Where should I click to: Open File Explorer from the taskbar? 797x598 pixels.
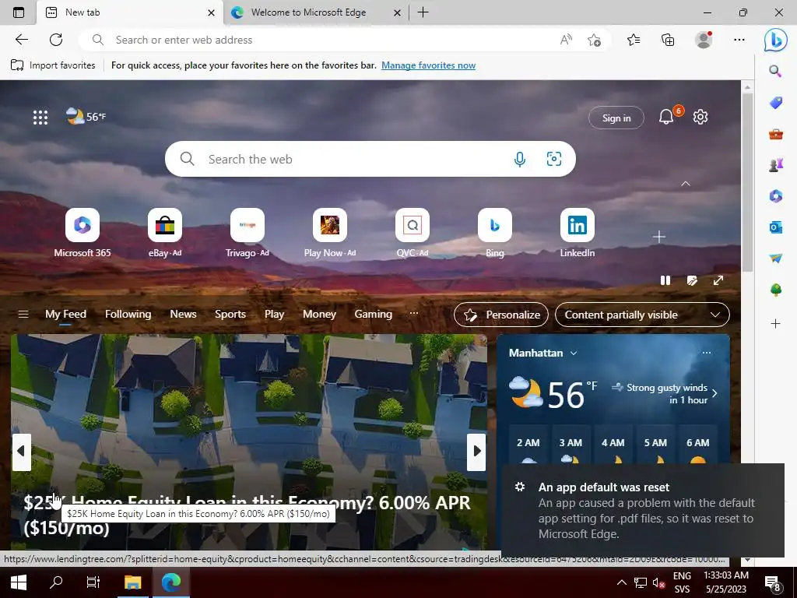pyautogui.click(x=132, y=582)
